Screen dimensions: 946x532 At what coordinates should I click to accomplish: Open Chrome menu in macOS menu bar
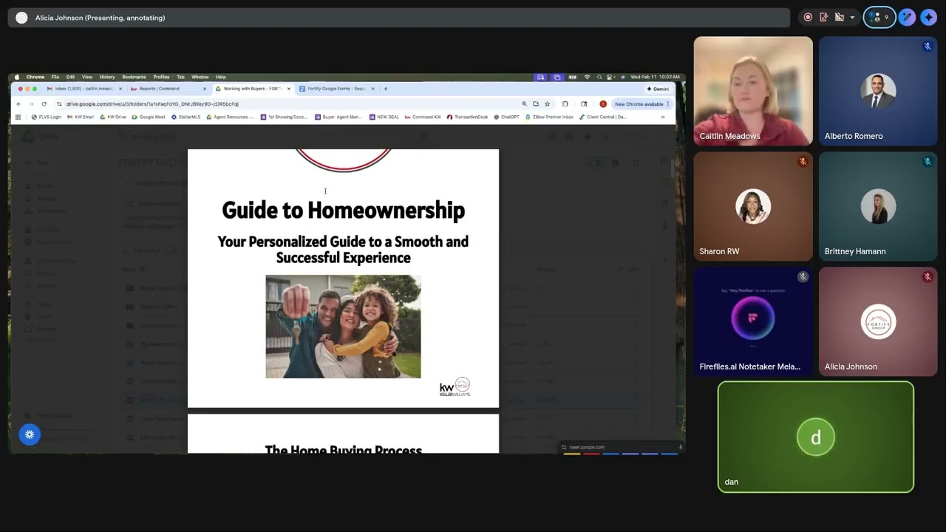[35, 77]
